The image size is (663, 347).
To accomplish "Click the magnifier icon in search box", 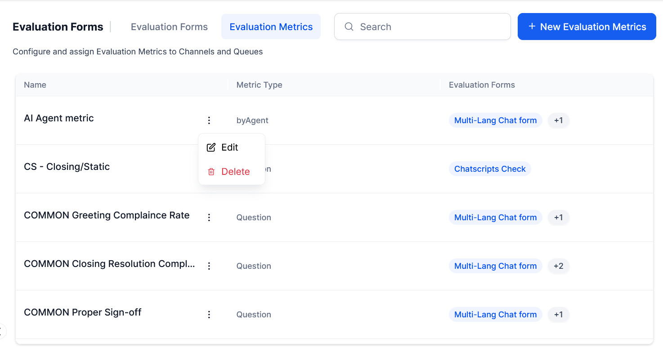I will pyautogui.click(x=349, y=27).
